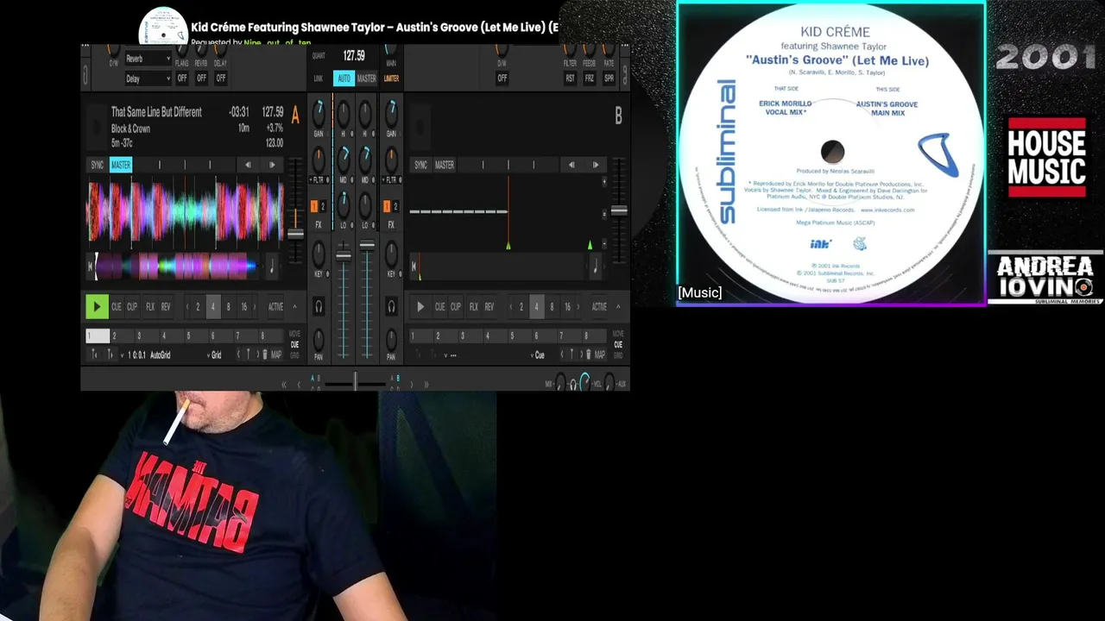This screenshot has height=621, width=1105.
Task: Click Deck B tempo bend left arrow
Action: pyautogui.click(x=571, y=165)
